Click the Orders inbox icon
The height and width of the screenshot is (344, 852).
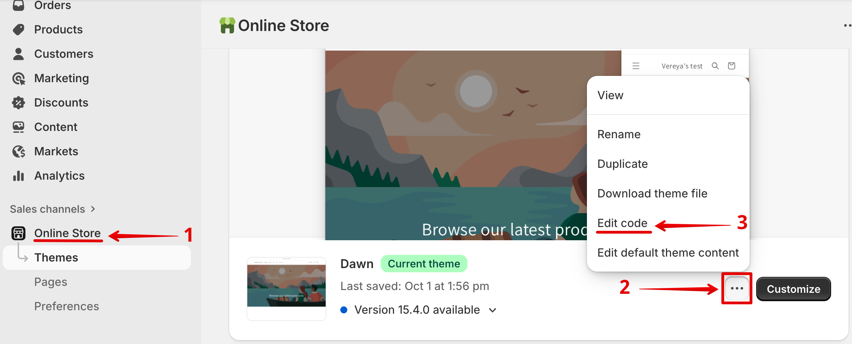pos(18,5)
